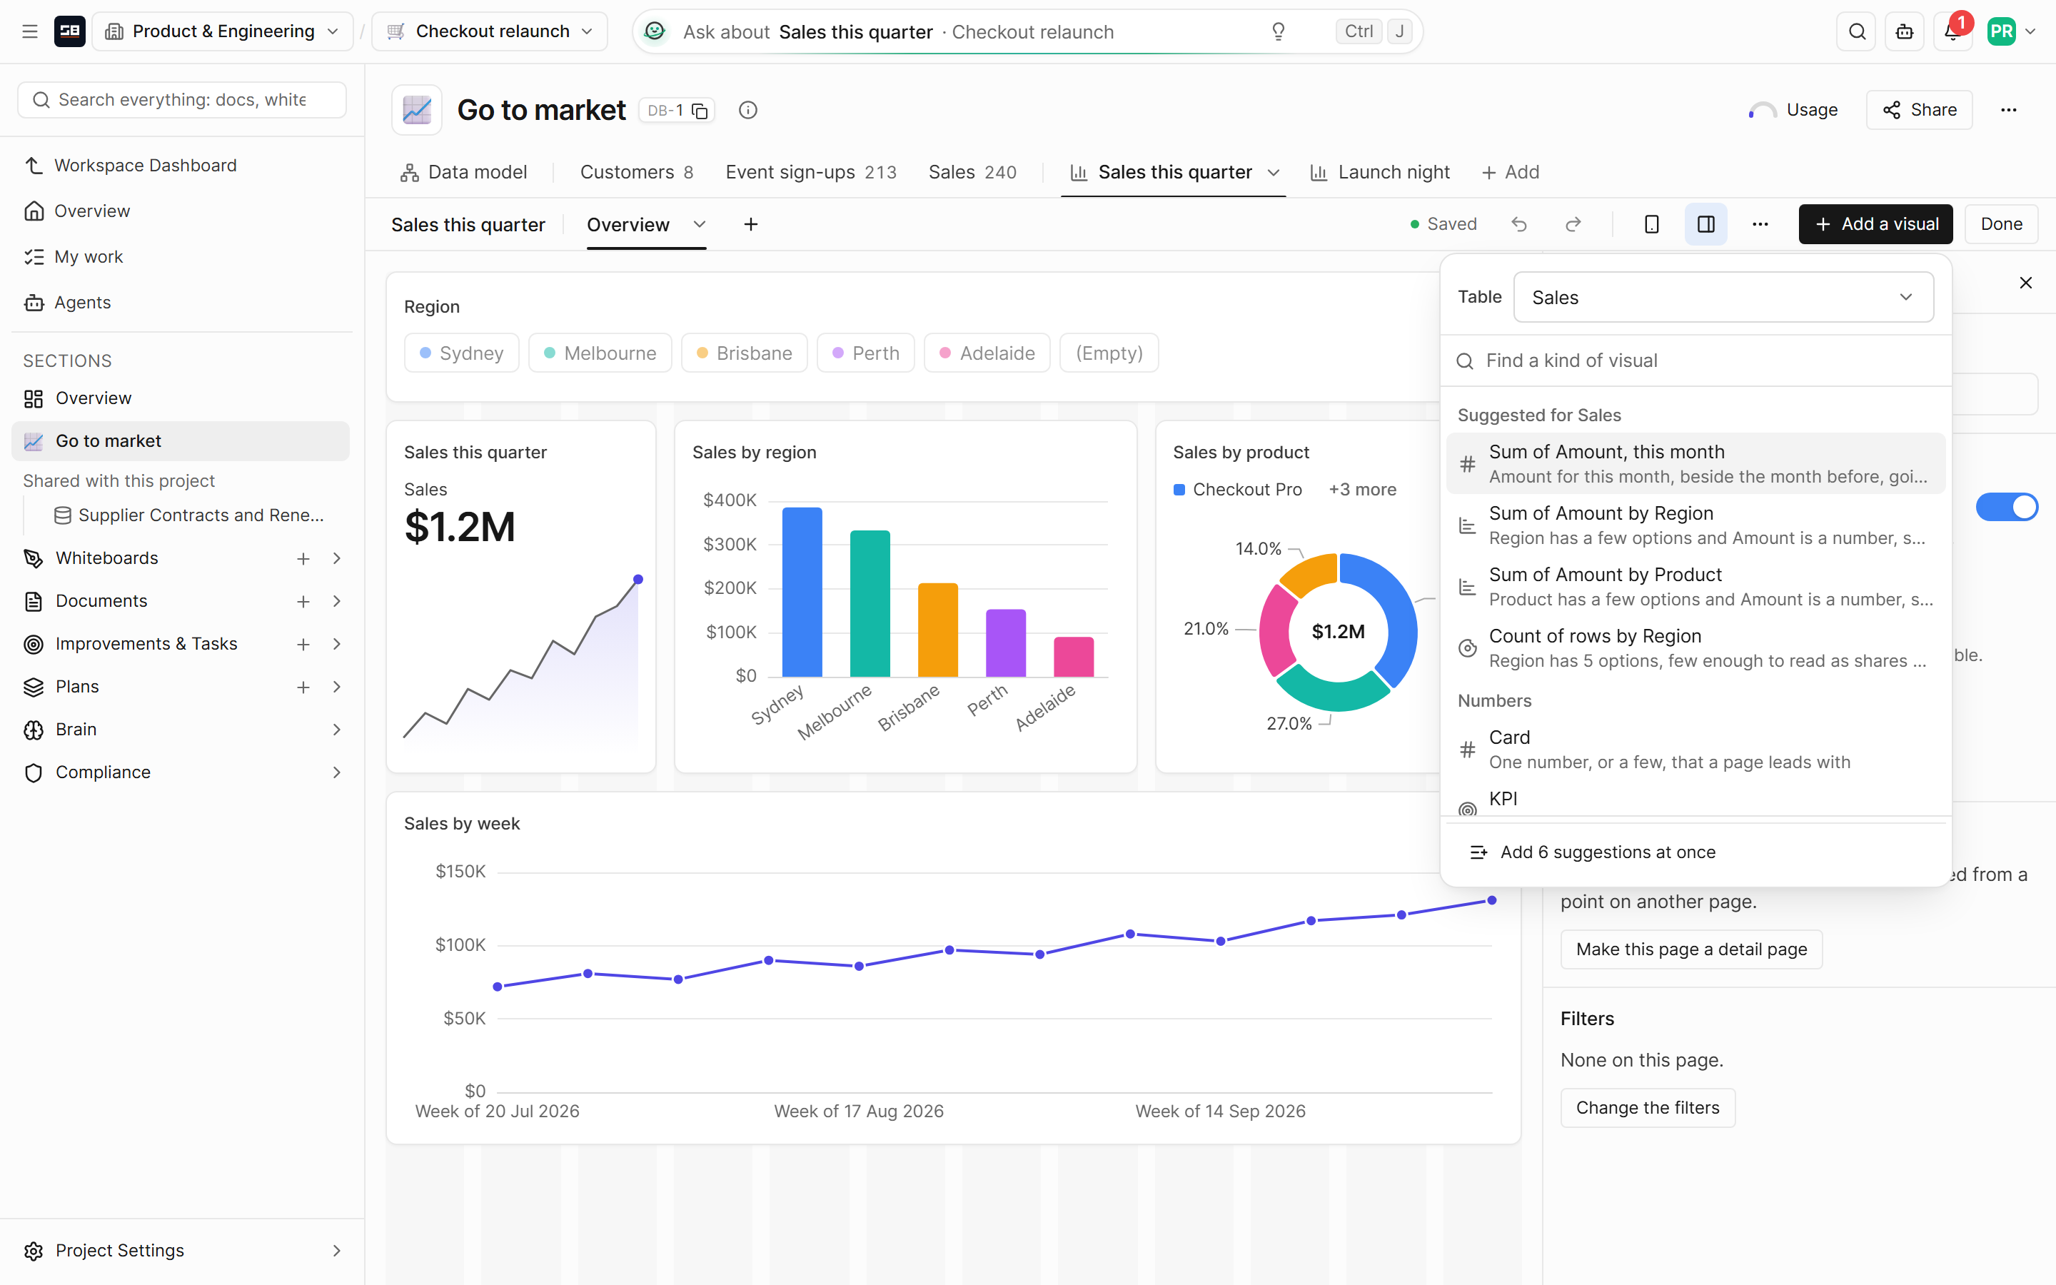Open global search magnifier icon

1856,31
